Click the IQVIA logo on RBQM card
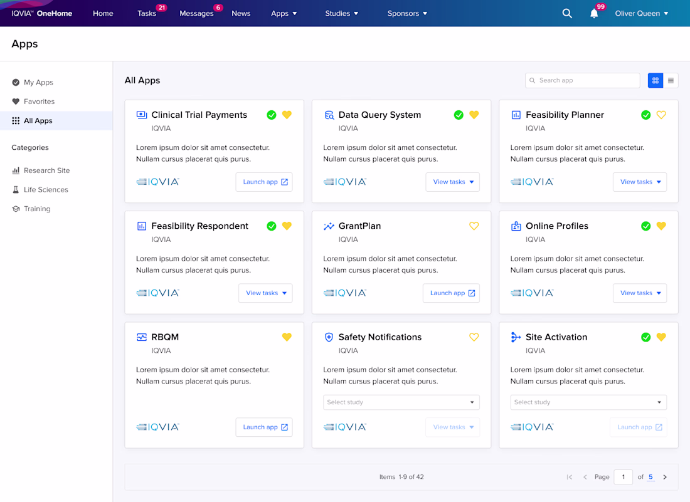This screenshot has width=690, height=502. 157,427
